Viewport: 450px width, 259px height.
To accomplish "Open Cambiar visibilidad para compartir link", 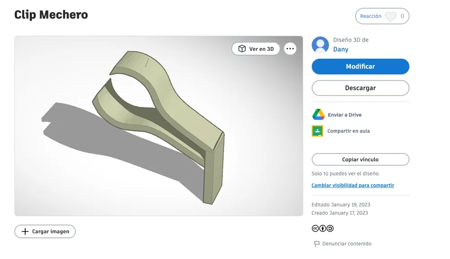I will pyautogui.click(x=353, y=185).
